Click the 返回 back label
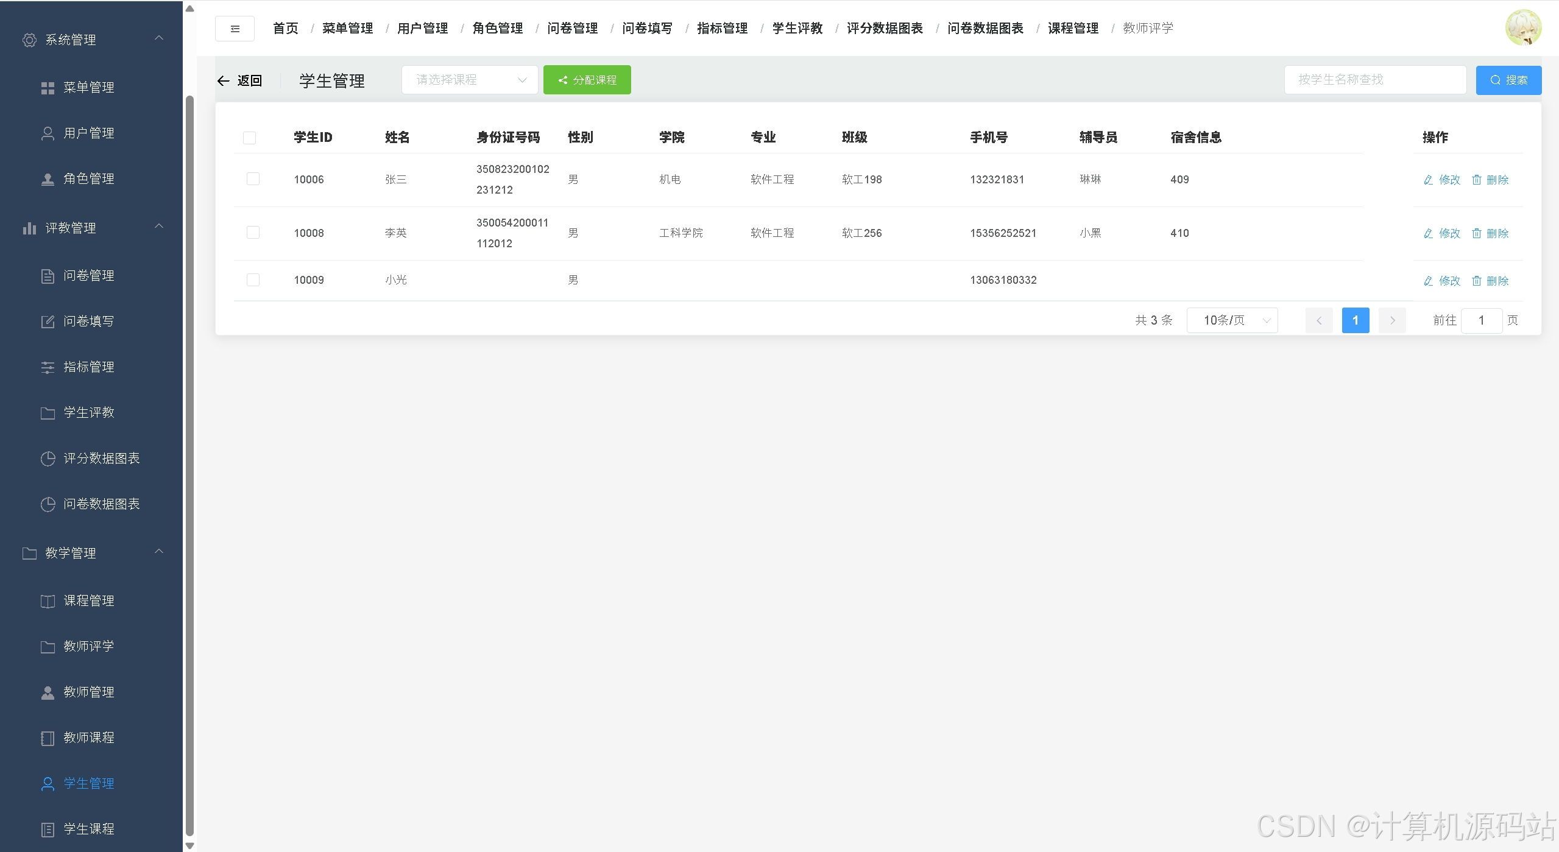The width and height of the screenshot is (1559, 852). [250, 81]
